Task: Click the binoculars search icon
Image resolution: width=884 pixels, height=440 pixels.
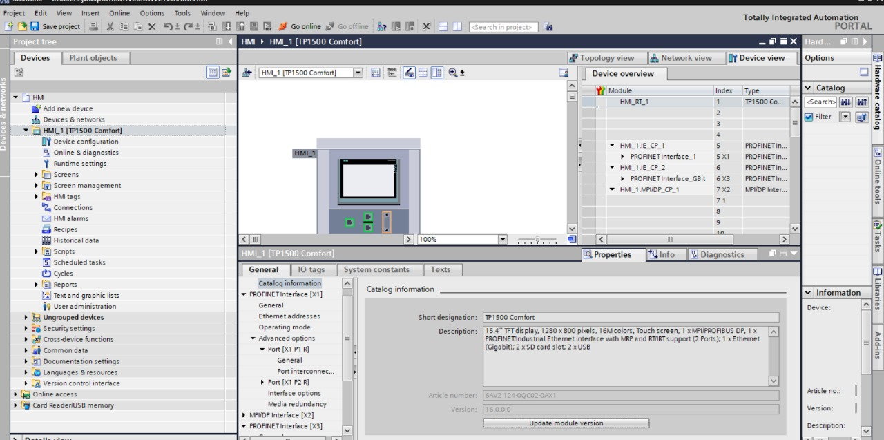Action: point(550,27)
